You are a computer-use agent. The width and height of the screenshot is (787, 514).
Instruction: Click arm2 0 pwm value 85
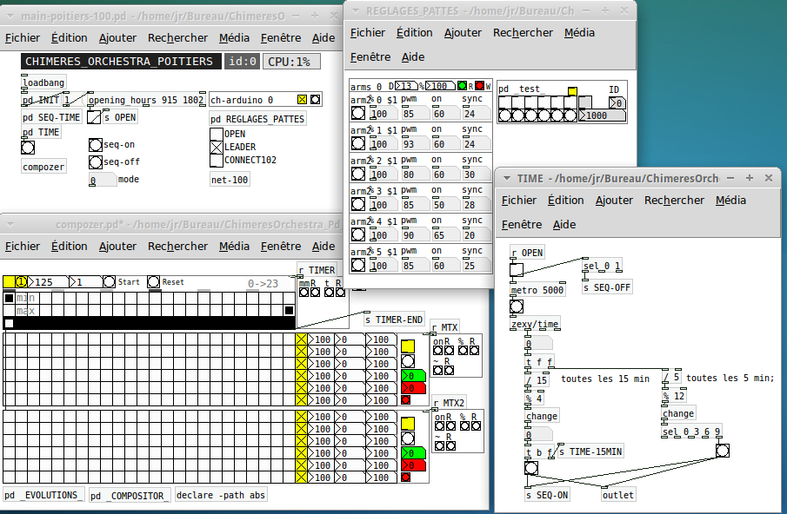(415, 114)
